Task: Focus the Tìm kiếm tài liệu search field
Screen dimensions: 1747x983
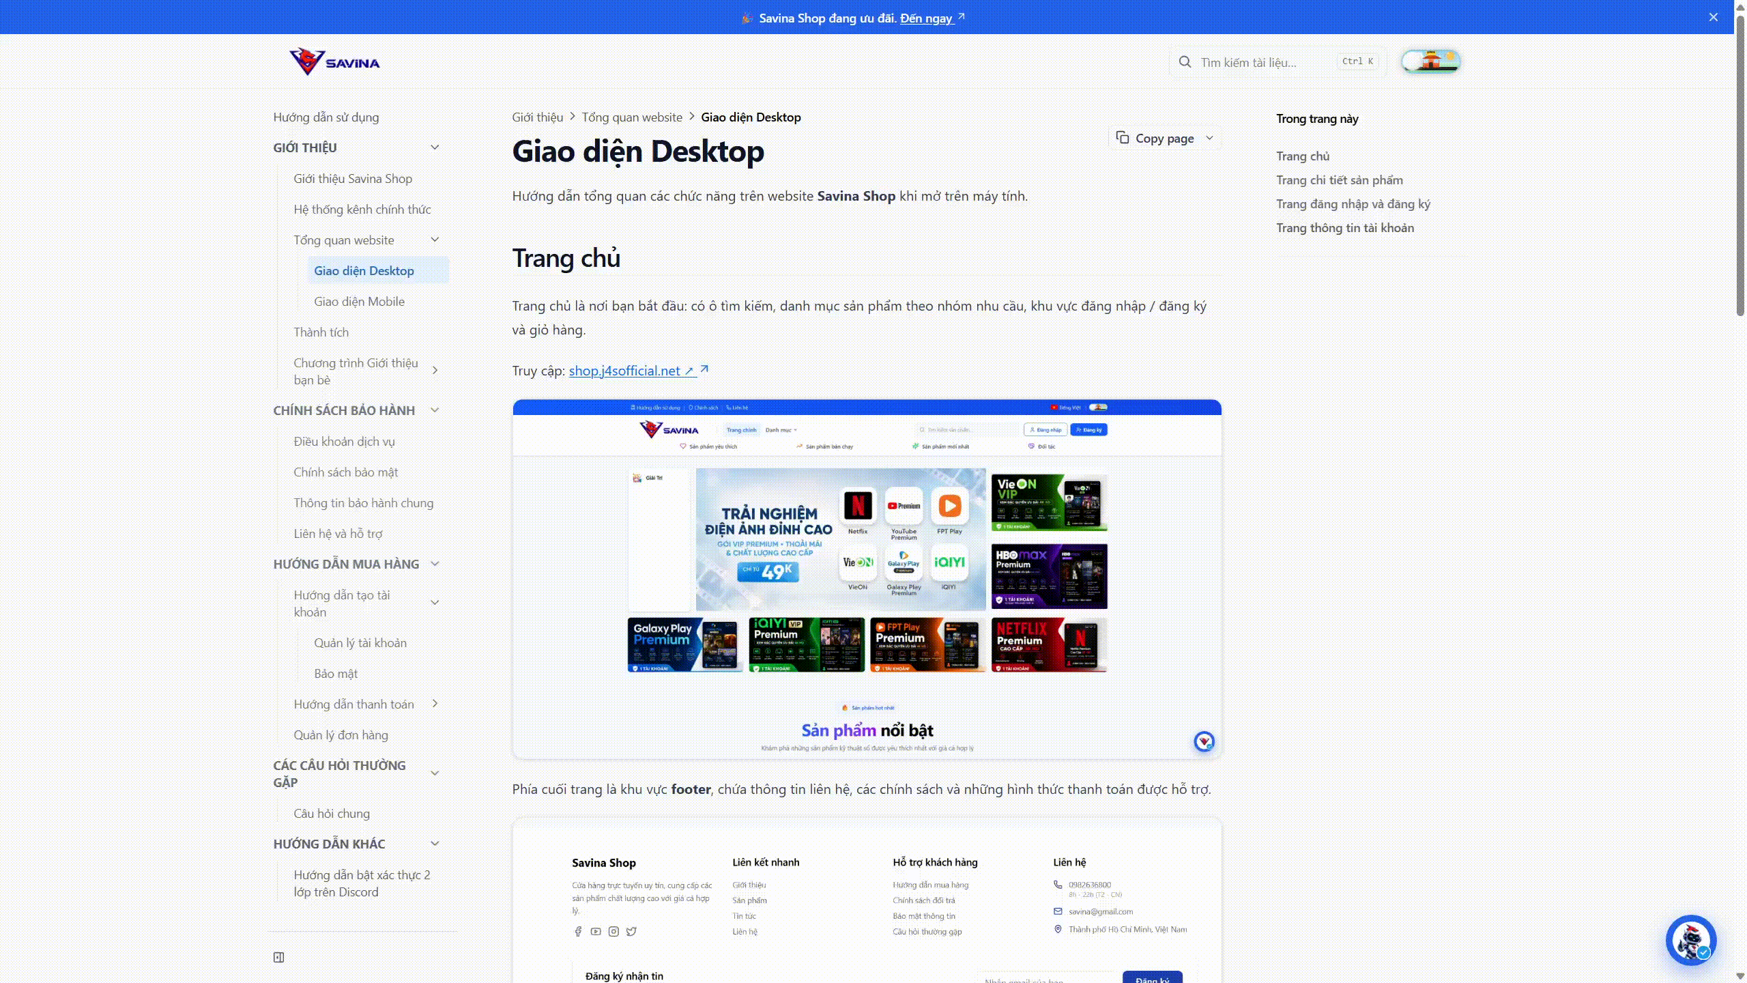Action: (x=1277, y=62)
